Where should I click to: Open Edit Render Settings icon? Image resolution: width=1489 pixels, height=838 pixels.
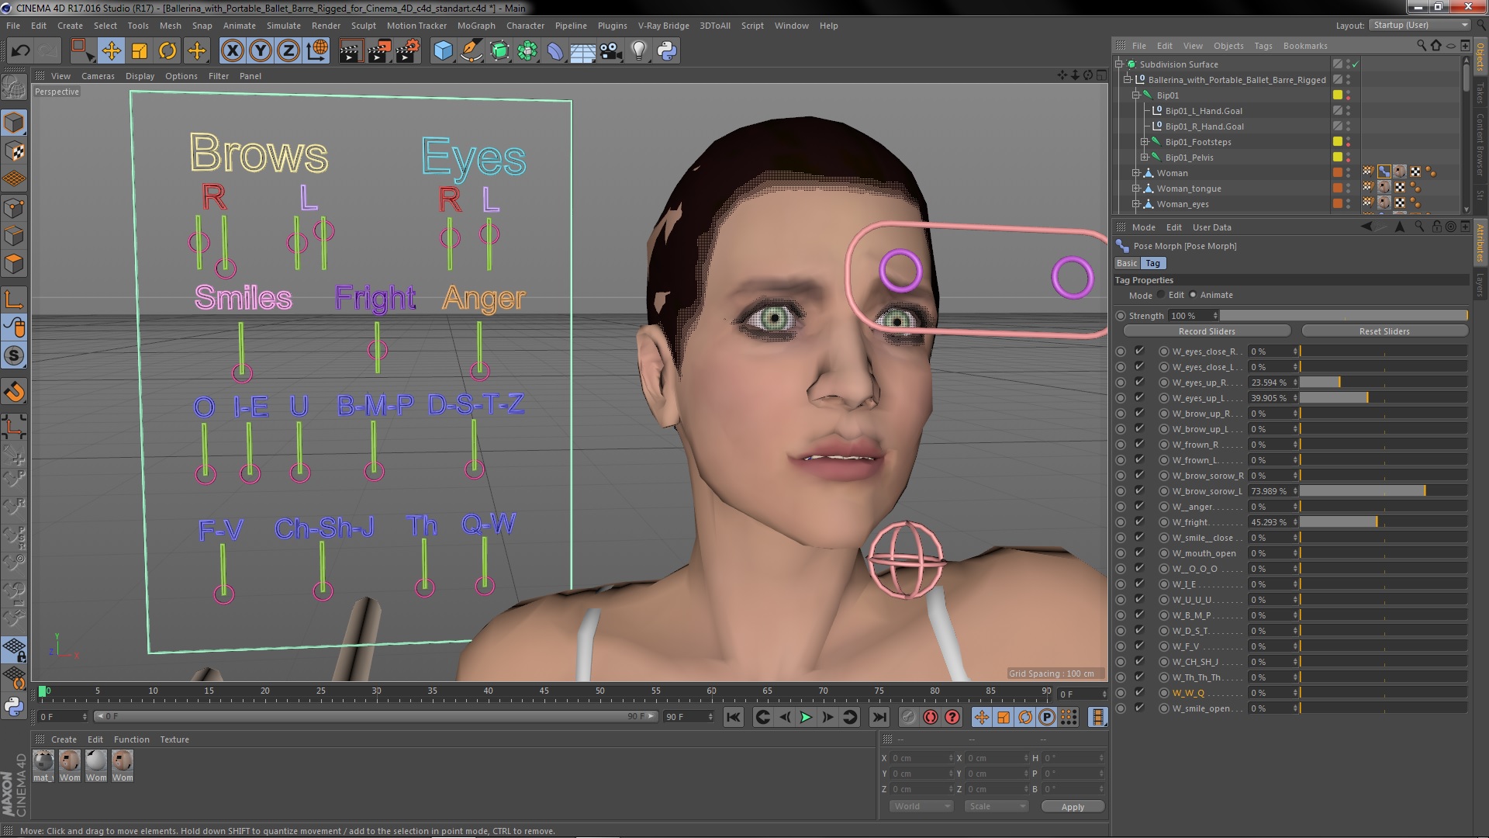pos(408,51)
